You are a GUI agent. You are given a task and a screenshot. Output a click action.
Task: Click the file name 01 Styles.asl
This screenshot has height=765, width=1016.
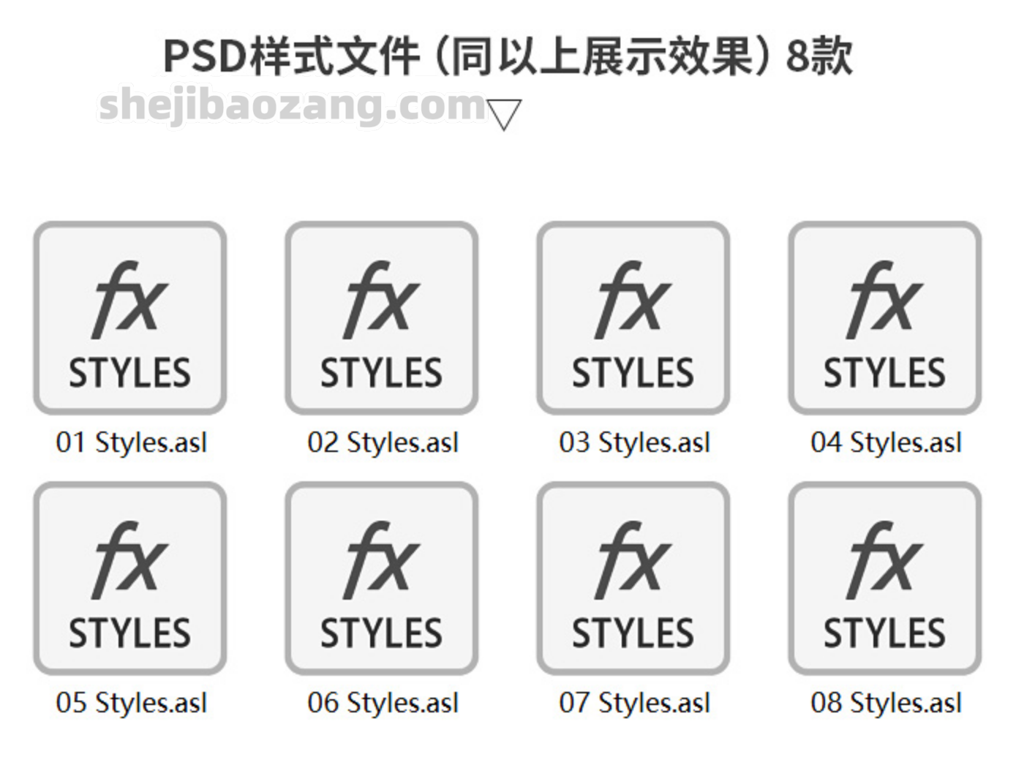coord(132,443)
